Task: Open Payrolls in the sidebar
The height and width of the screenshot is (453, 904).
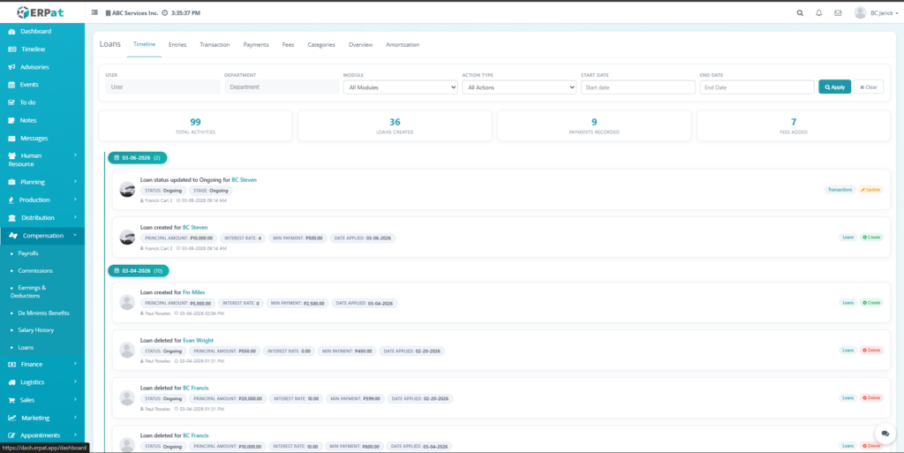Action: click(28, 253)
